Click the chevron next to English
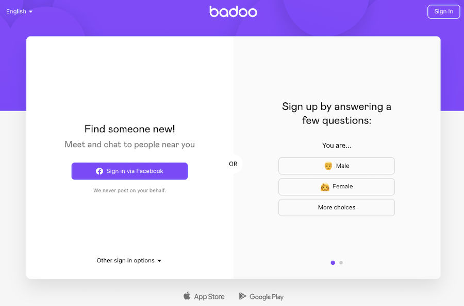Screen dimensions: 464x306 point(31,11)
